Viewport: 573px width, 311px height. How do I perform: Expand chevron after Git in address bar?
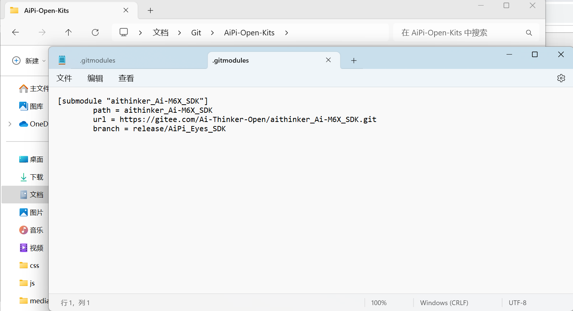point(212,33)
